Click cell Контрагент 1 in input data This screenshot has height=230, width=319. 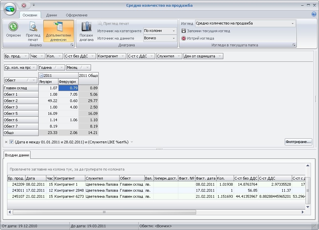pos(70,184)
